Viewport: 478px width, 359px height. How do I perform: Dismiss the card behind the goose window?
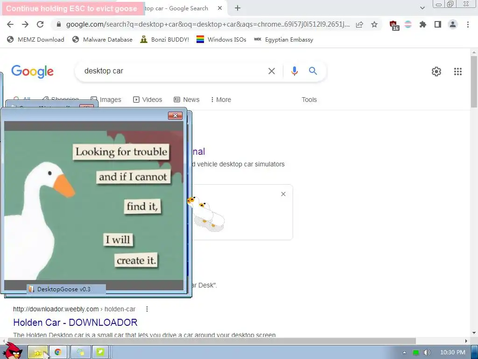click(x=283, y=194)
